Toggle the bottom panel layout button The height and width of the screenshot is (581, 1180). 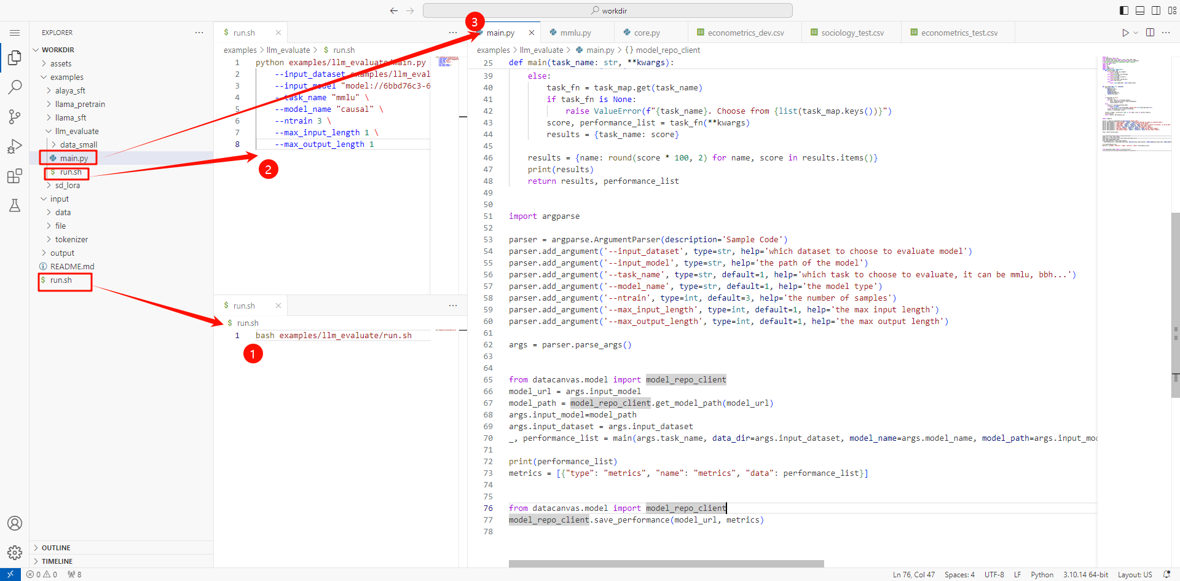(1140, 10)
